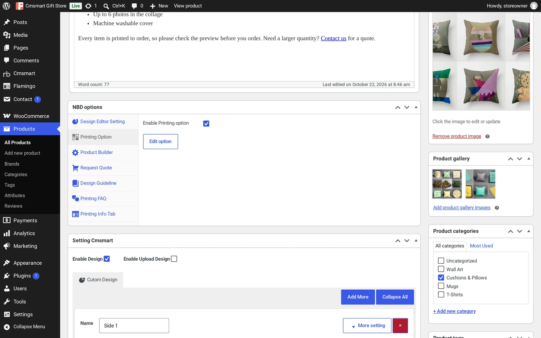Move Product categories panel down
This screenshot has height=338, width=541.
pos(519,231)
